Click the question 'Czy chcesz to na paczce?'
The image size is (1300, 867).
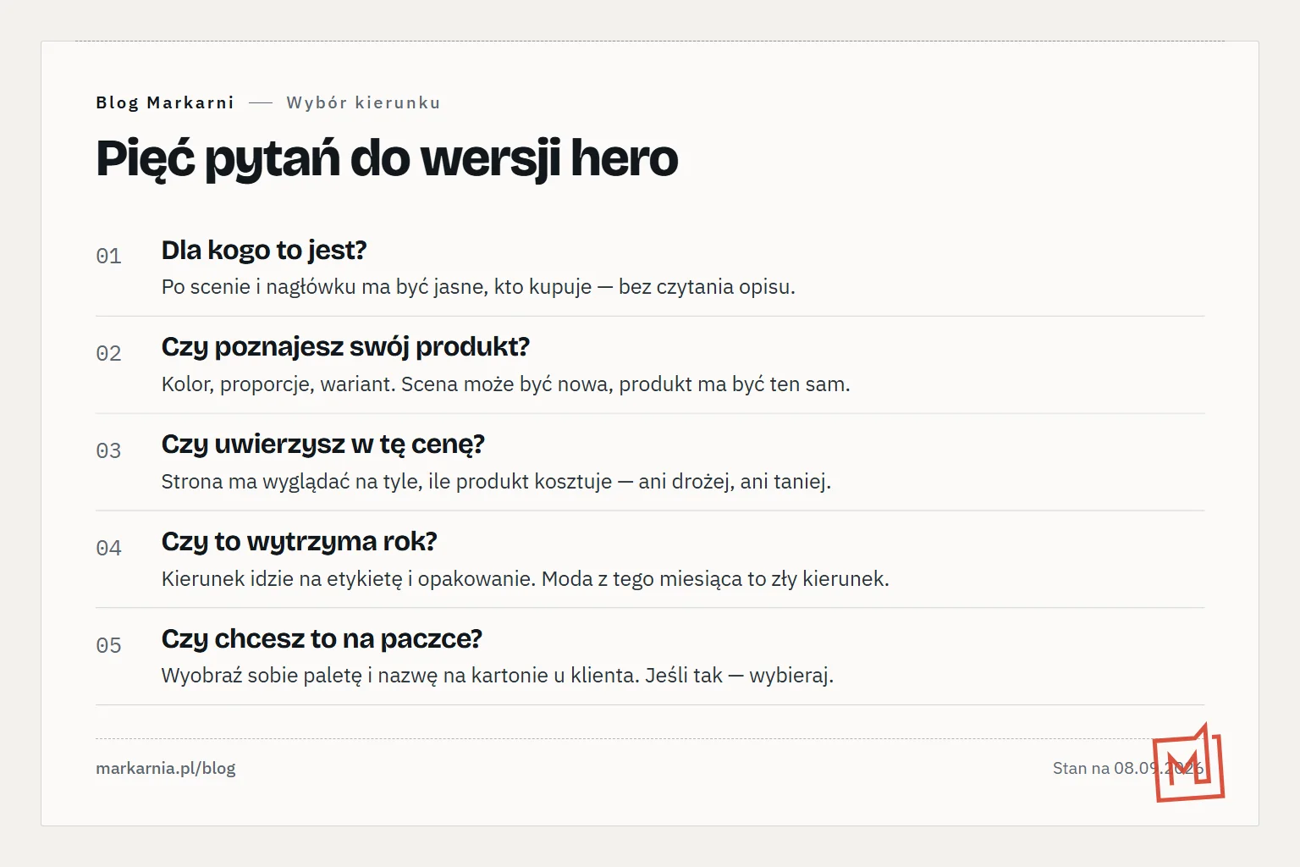(322, 639)
